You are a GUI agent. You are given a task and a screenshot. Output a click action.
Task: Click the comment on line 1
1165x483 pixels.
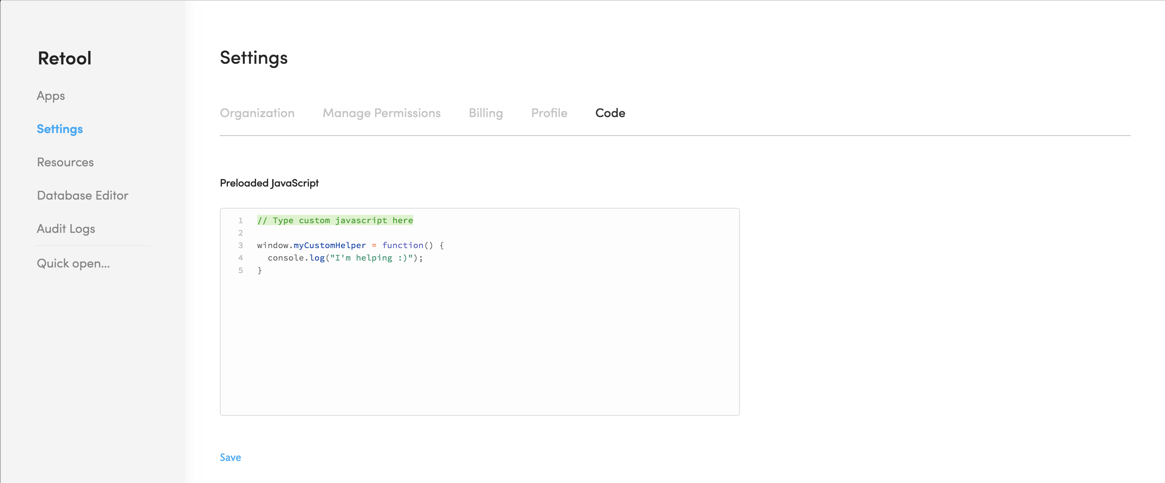coord(335,220)
